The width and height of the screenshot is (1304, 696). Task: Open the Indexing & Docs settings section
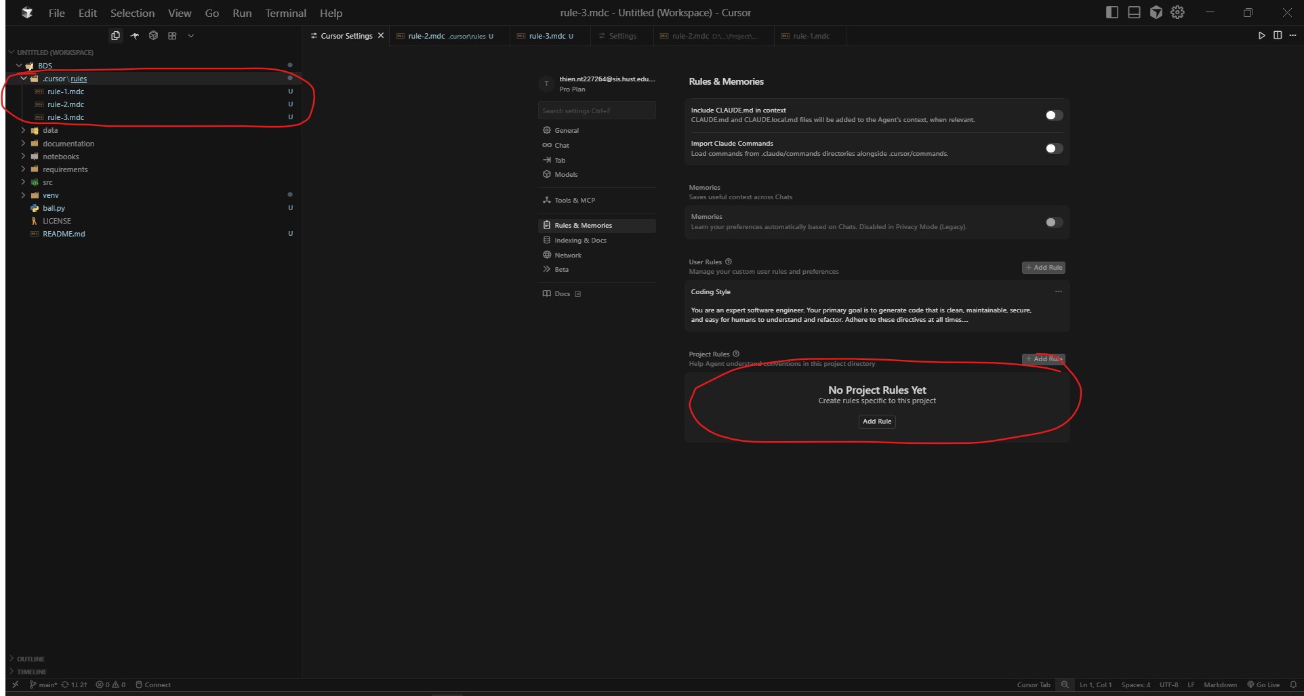pos(596,240)
